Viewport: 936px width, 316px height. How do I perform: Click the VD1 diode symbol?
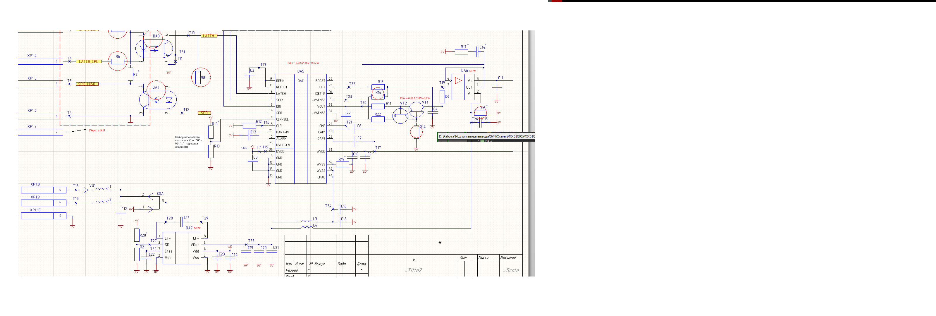click(x=85, y=190)
